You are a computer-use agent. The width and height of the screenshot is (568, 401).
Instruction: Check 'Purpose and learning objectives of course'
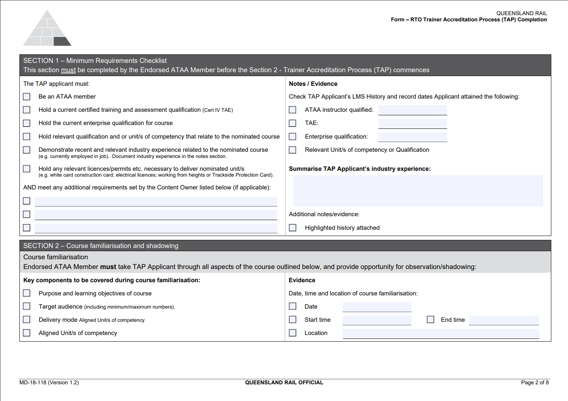pos(26,293)
